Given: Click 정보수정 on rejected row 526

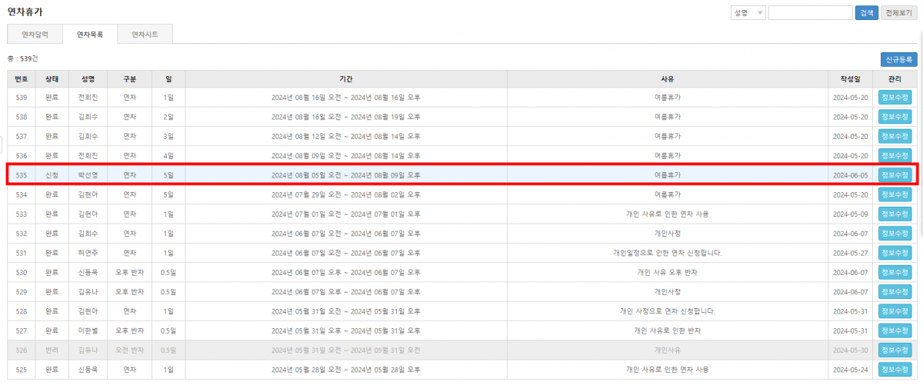Looking at the screenshot, I should tap(895, 350).
